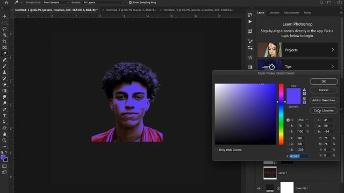The width and height of the screenshot is (344, 193).
Task: Select the Dodge tool
Action: coord(4,103)
